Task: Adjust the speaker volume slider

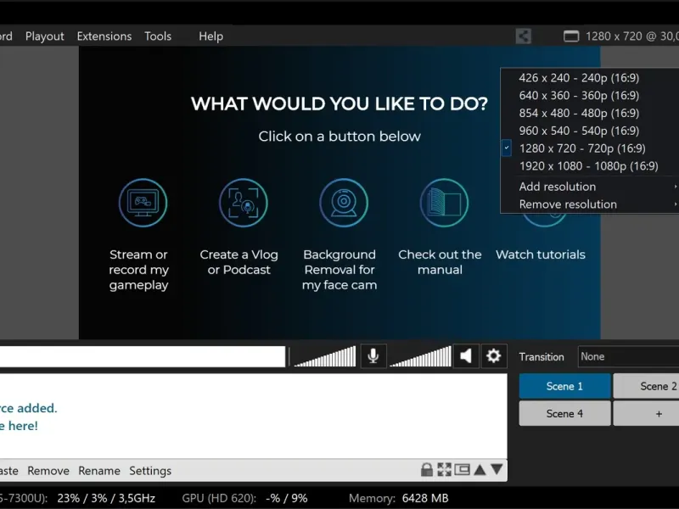Action: (x=420, y=356)
